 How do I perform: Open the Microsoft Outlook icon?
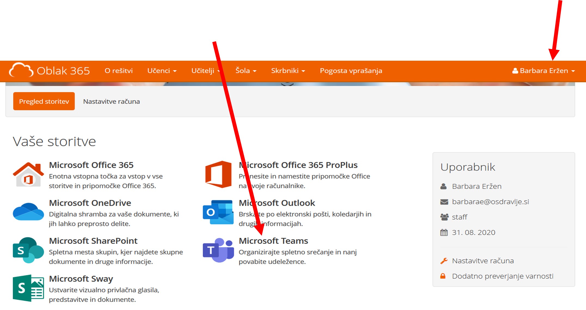coord(218,212)
